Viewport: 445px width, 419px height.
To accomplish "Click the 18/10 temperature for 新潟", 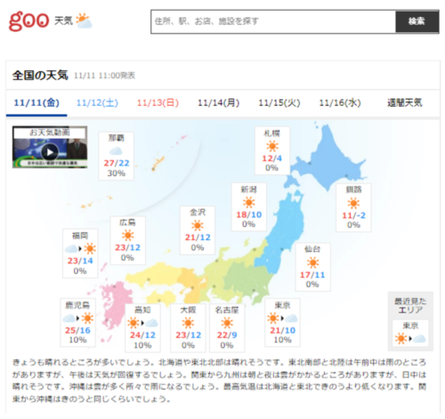I will click(x=249, y=214).
